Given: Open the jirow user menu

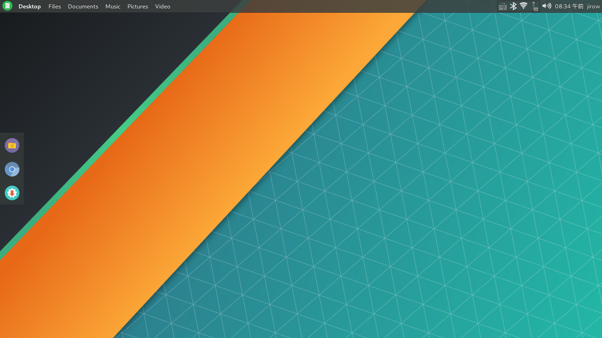Looking at the screenshot, I should (x=593, y=7).
